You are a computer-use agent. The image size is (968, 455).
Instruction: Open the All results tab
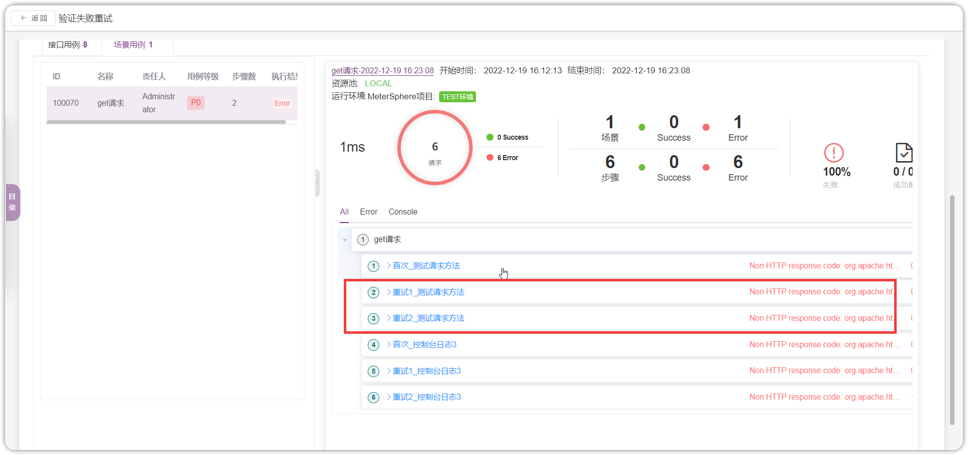pos(344,212)
